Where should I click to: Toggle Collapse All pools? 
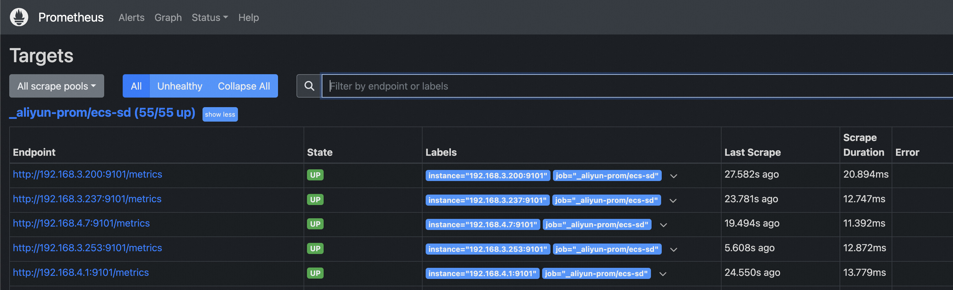(244, 86)
